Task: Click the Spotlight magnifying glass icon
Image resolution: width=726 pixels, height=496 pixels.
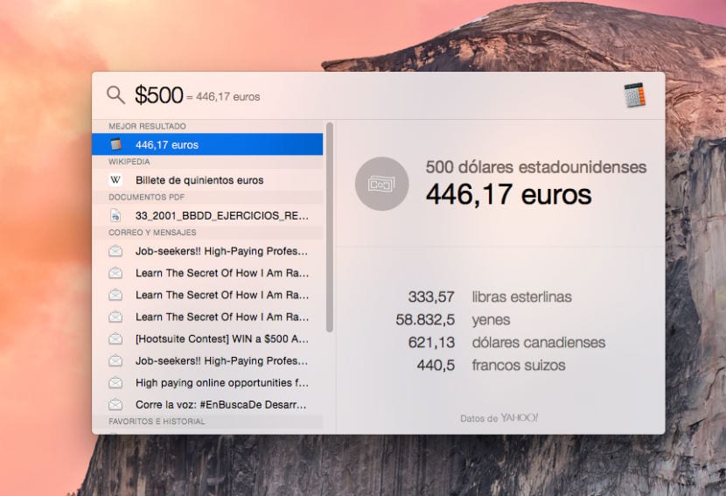Action: [x=115, y=95]
